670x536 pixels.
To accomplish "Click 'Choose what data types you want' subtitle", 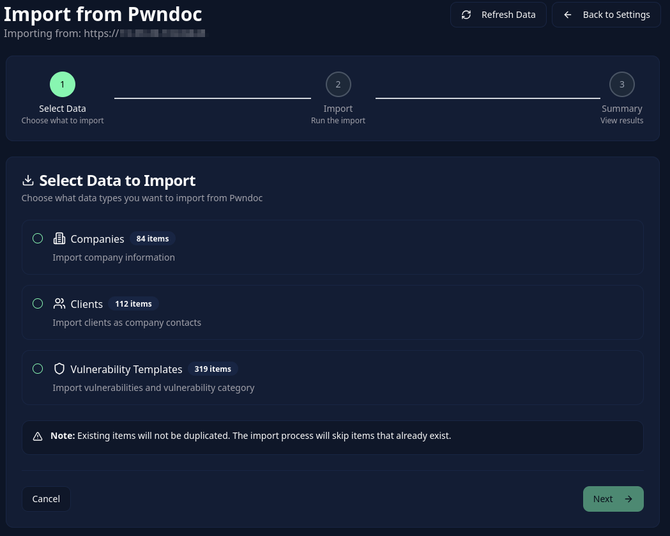I will coord(142,198).
